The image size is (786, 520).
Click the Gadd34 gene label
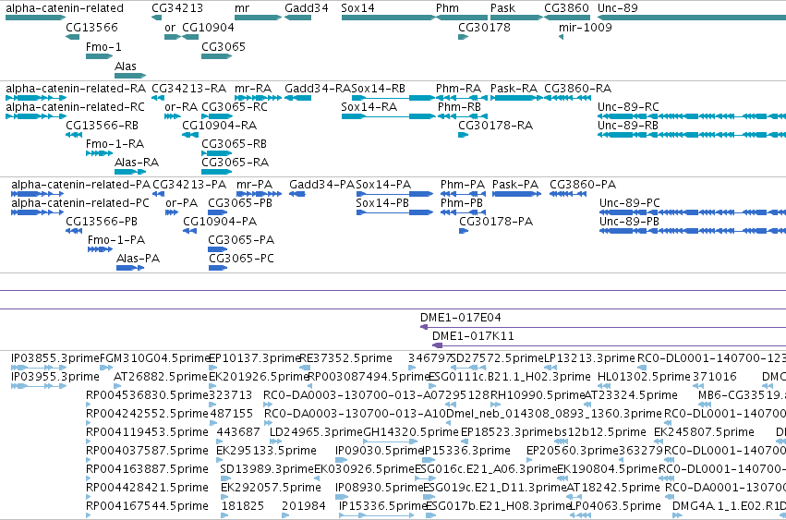pyautogui.click(x=307, y=8)
